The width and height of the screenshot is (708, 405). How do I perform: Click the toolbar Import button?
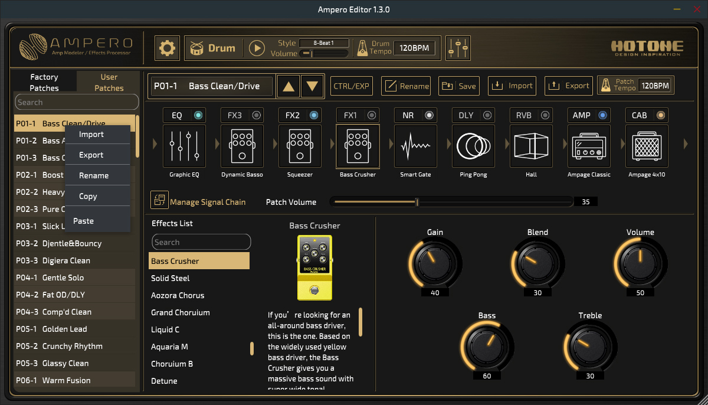512,86
